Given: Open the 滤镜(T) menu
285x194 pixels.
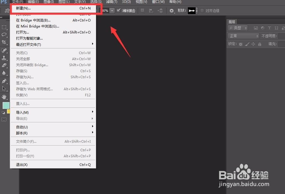Looking at the screenshot, I should (112, 2).
